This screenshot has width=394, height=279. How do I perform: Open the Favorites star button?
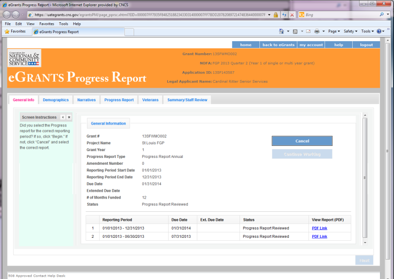click(x=15, y=31)
